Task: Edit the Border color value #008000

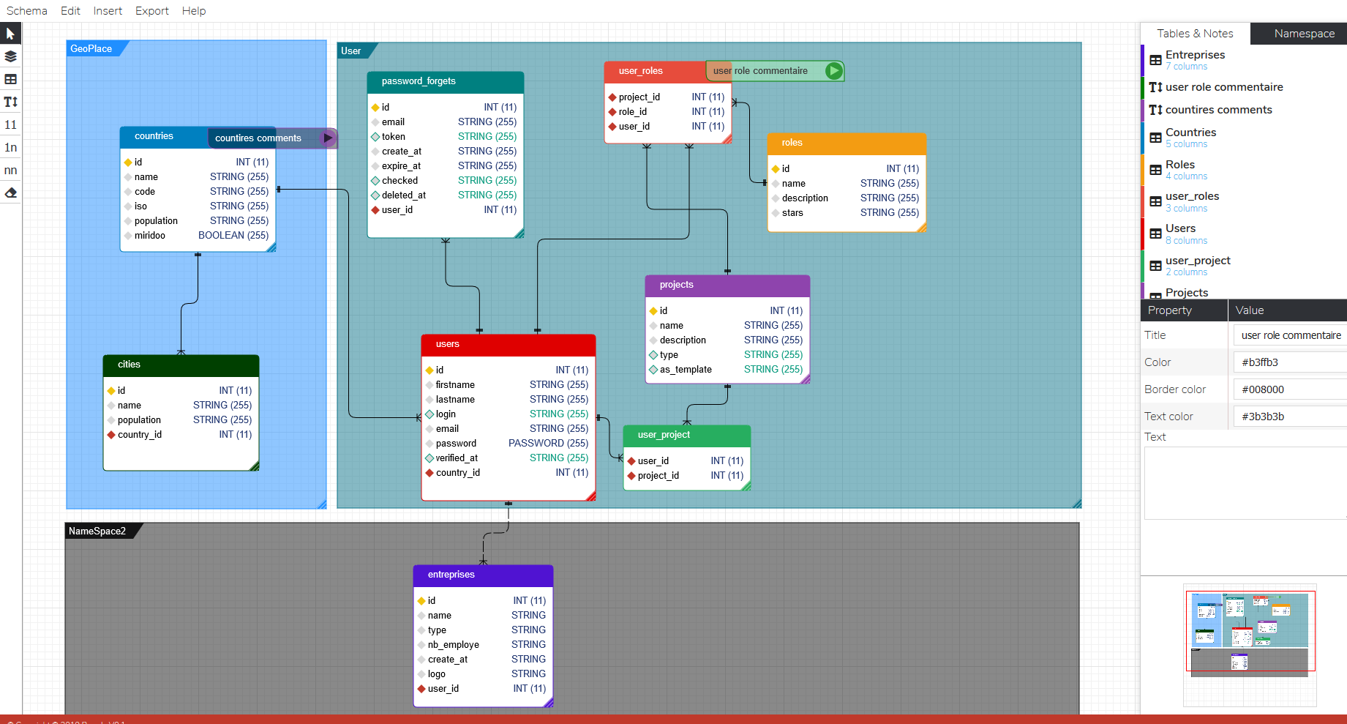Action: point(1290,389)
